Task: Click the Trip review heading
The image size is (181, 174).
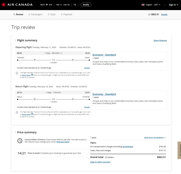Action: (23, 27)
